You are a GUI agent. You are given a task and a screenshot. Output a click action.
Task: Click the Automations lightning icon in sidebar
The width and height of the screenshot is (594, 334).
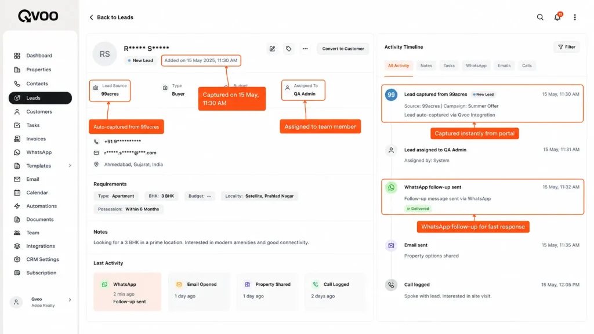(17, 206)
